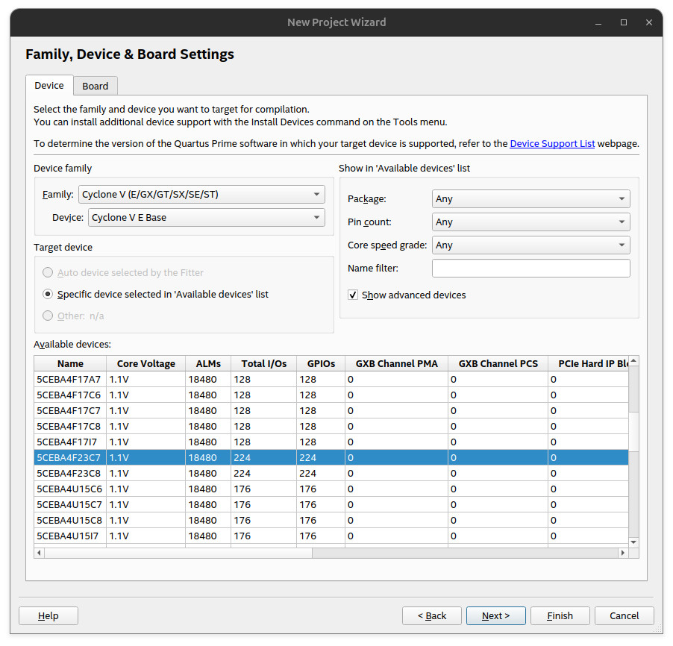Screen dimensions: 673x646
Task: Switch to the Board tab
Action: tap(96, 86)
